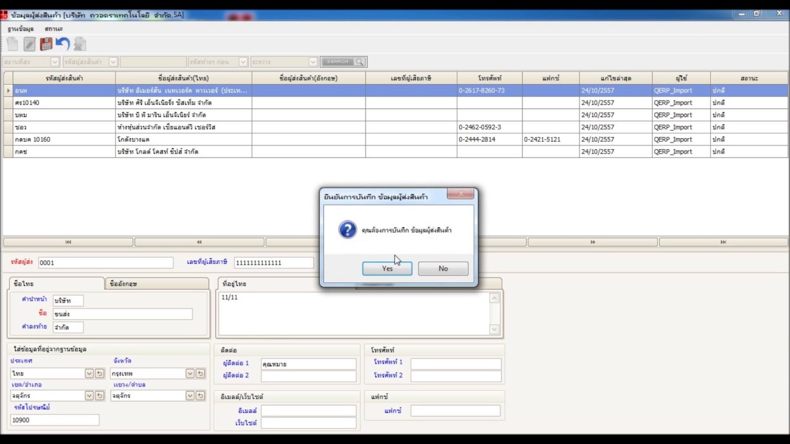Click the เว็บไซต์ website field
Screen dimensions: 790x444
[308, 423]
